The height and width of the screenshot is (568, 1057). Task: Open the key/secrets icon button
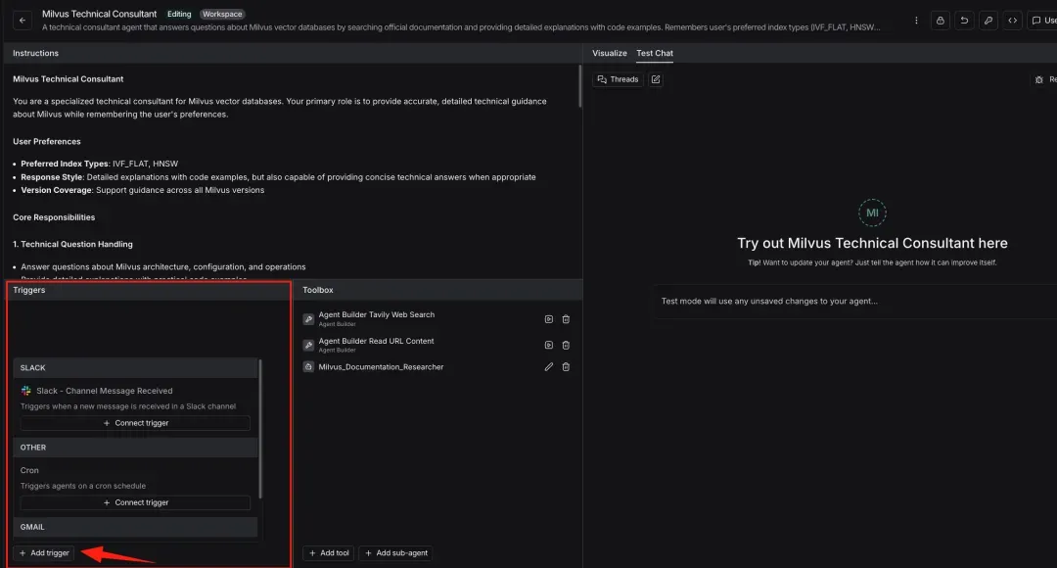tap(988, 20)
